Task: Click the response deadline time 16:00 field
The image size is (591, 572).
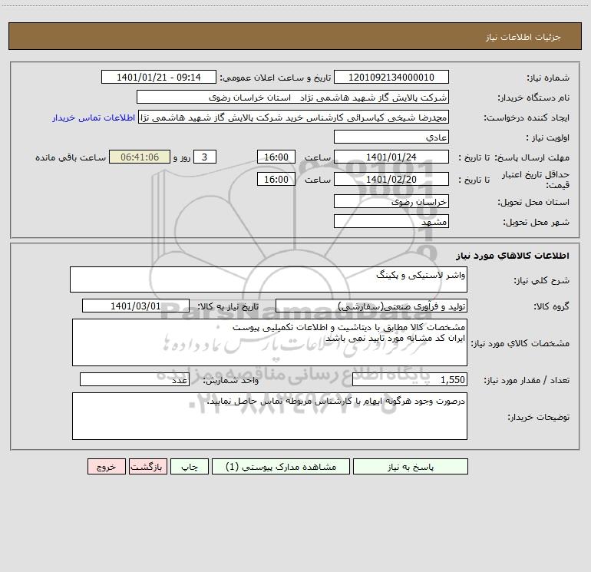Action: click(x=276, y=157)
